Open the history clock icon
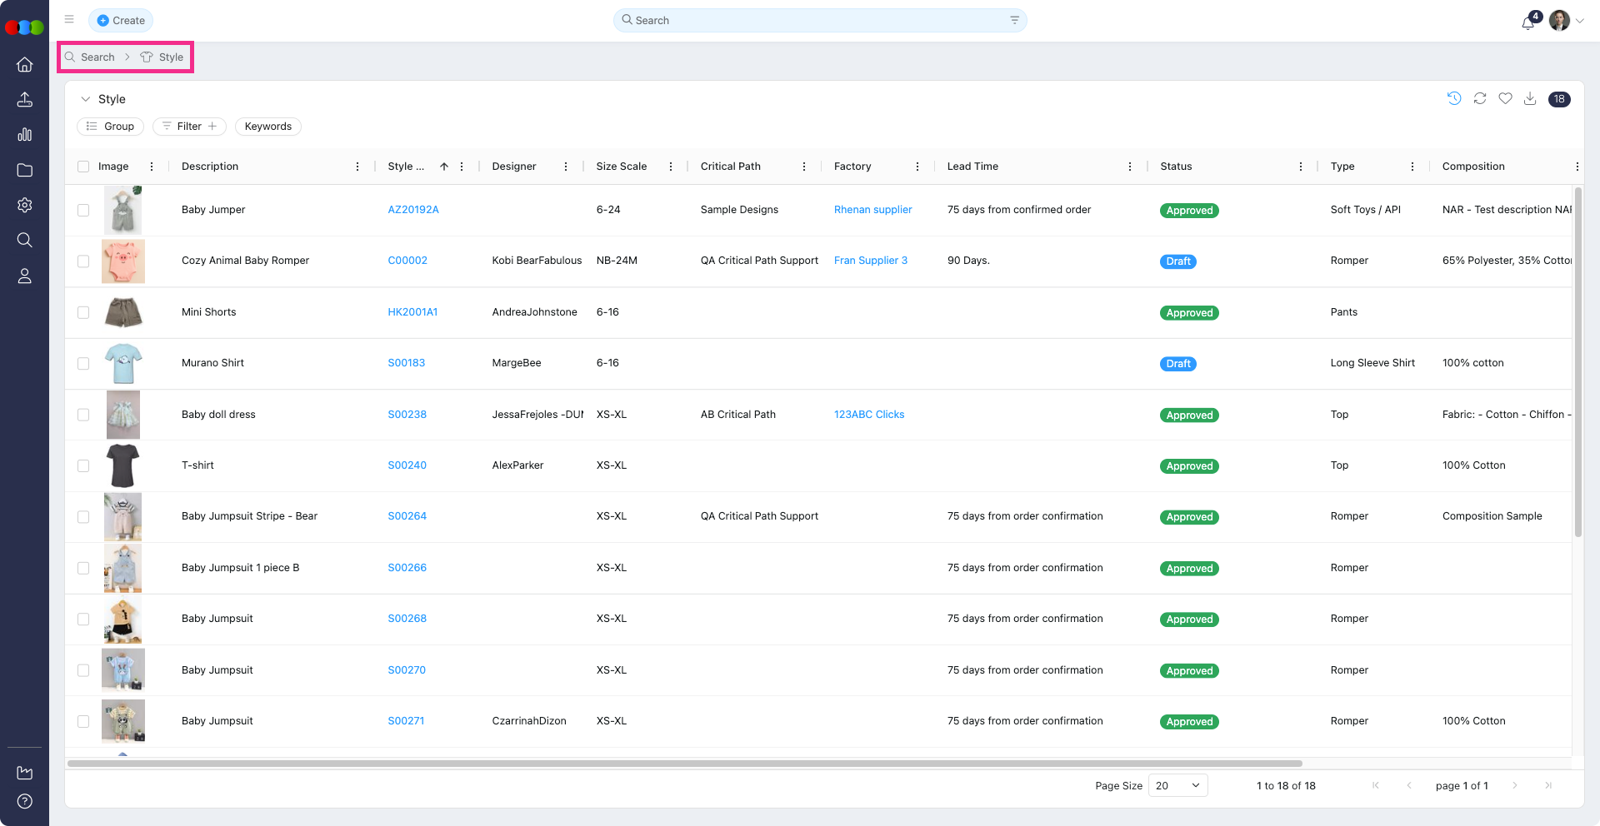 click(x=1454, y=98)
